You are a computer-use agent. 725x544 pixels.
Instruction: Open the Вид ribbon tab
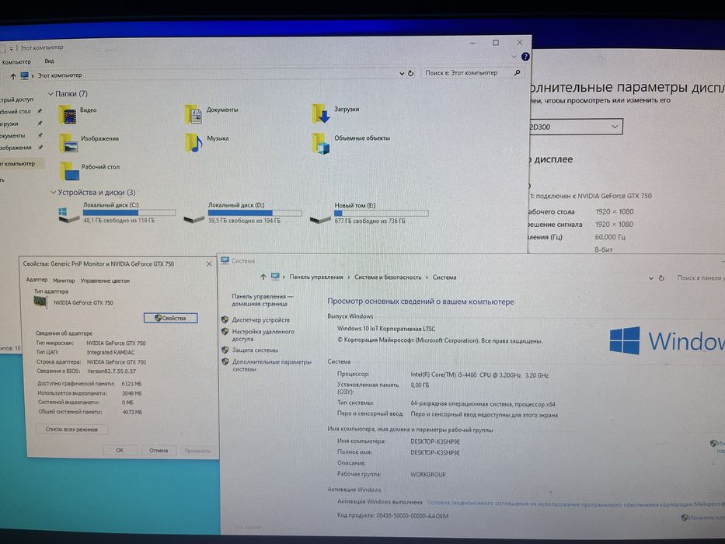click(x=50, y=61)
